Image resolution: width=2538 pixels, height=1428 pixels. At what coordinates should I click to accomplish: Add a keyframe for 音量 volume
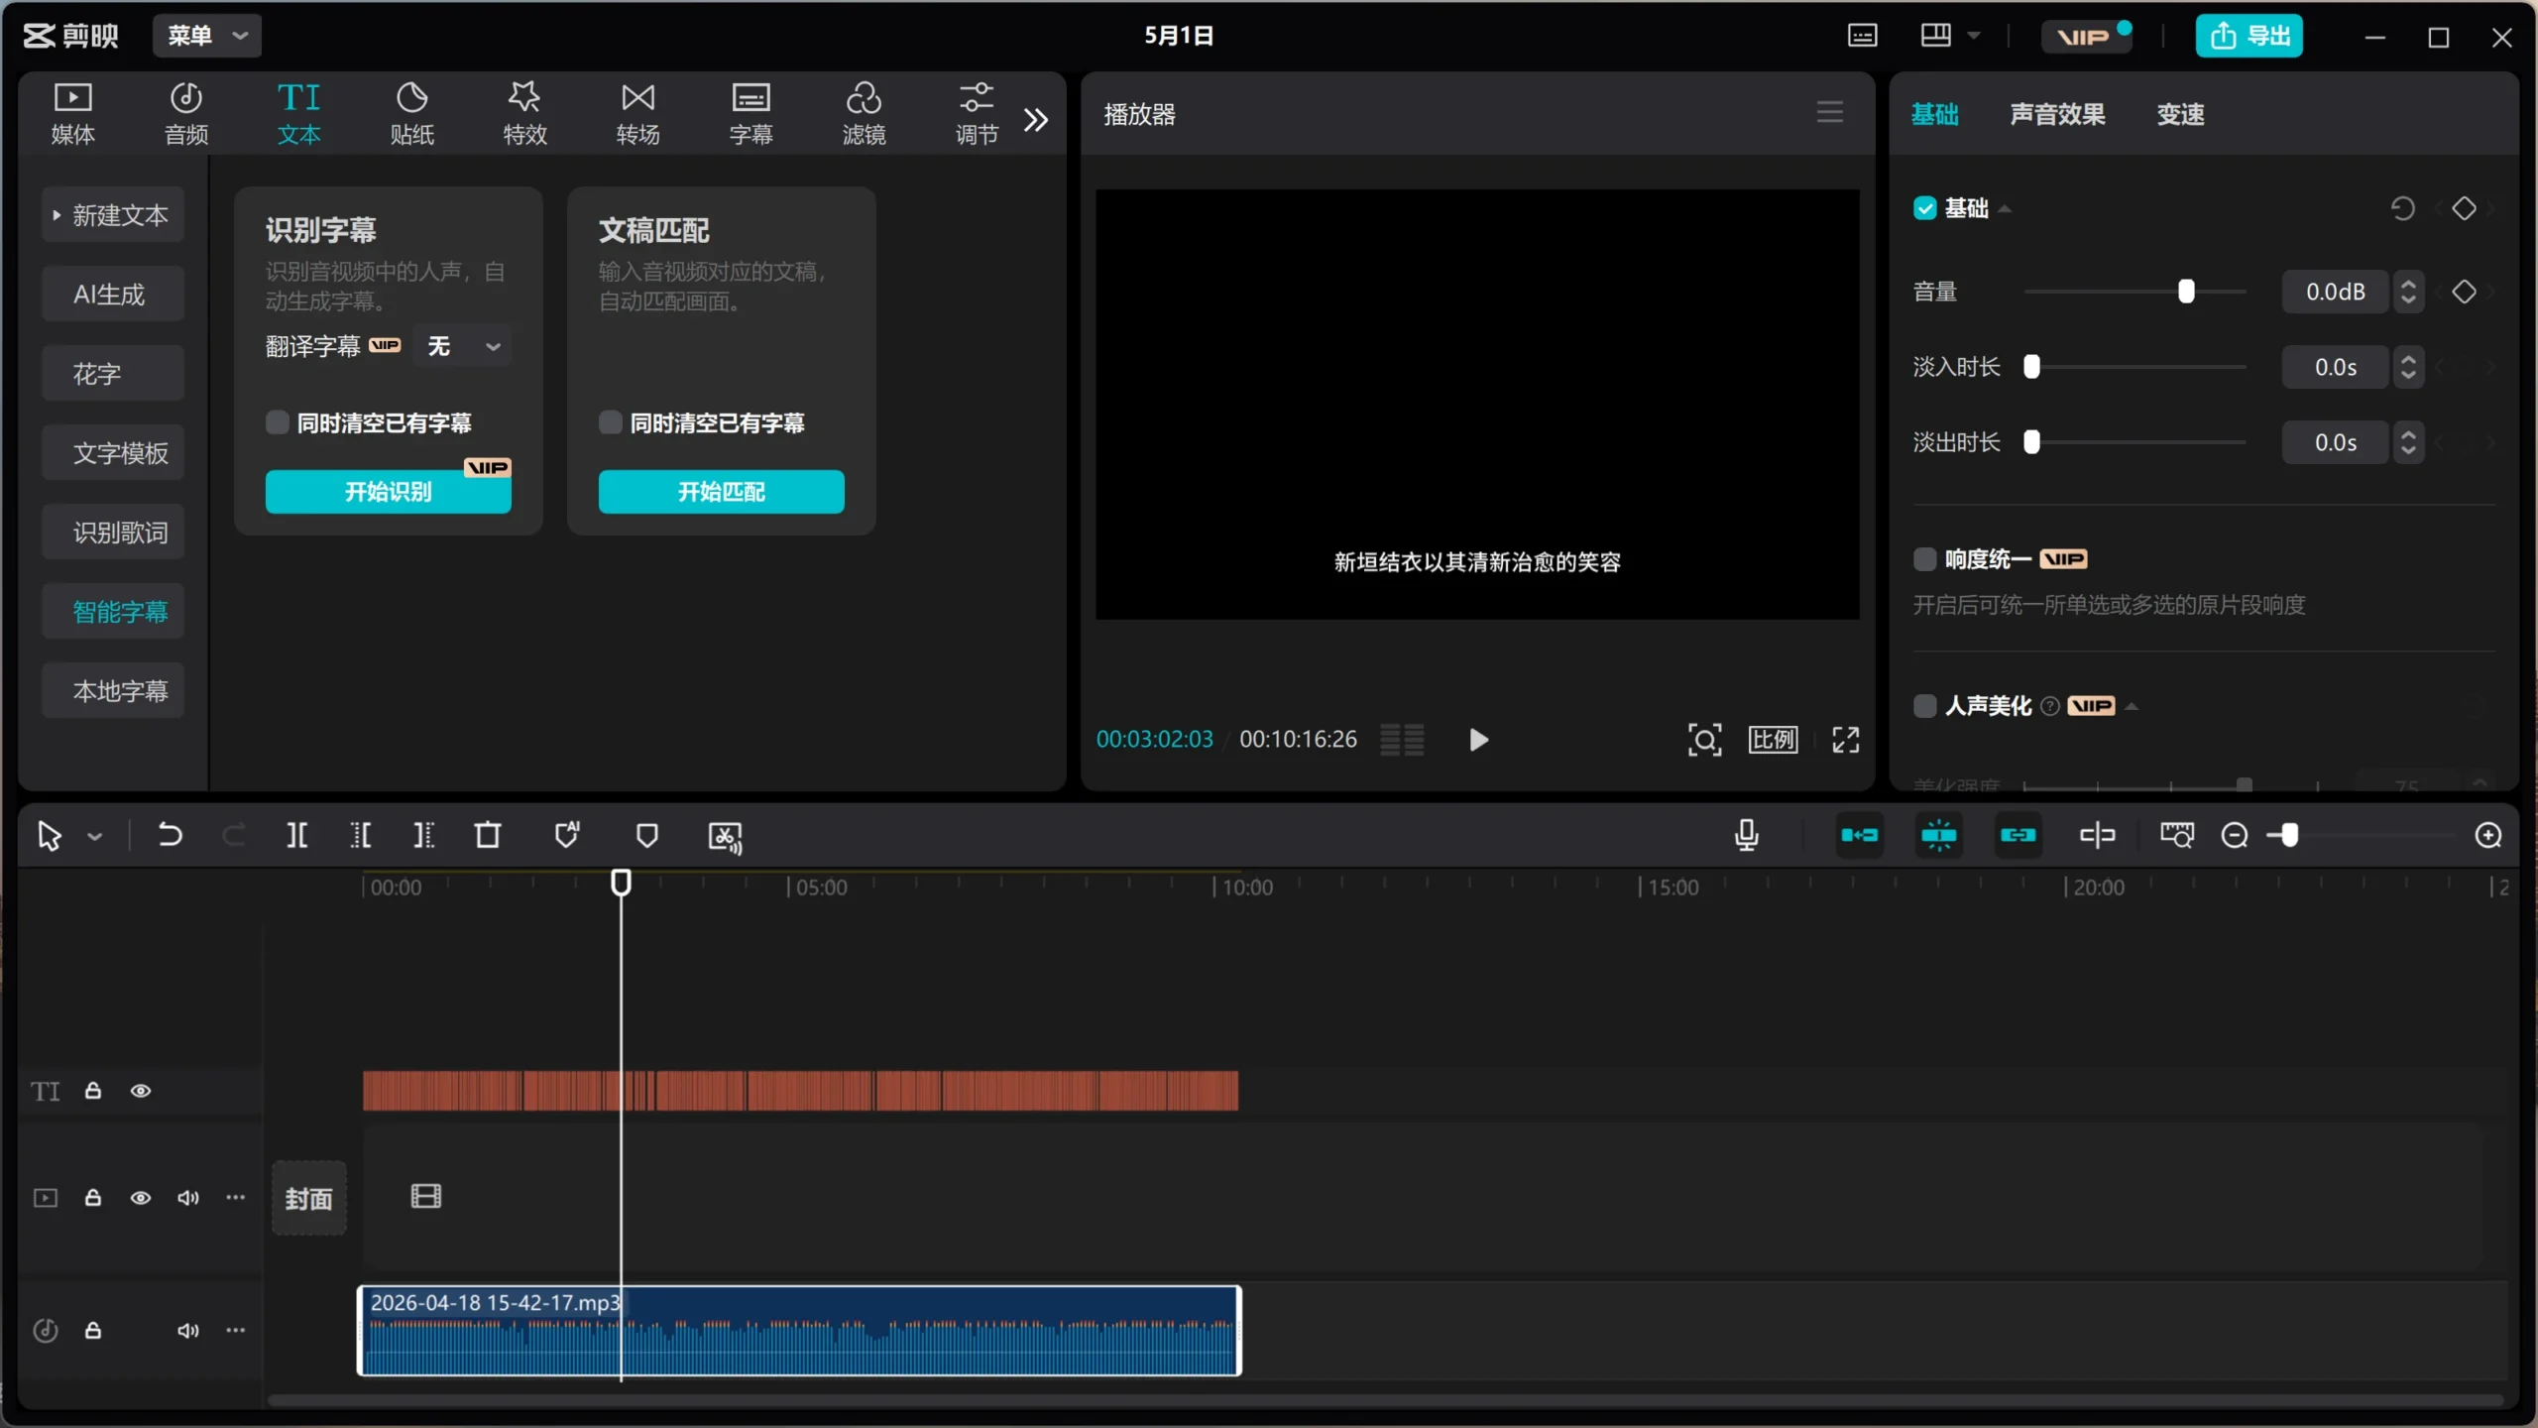click(x=2465, y=292)
